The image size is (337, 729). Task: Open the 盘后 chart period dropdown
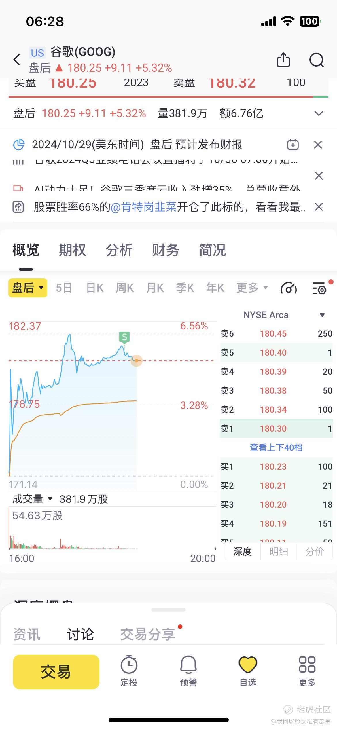pyautogui.click(x=28, y=288)
